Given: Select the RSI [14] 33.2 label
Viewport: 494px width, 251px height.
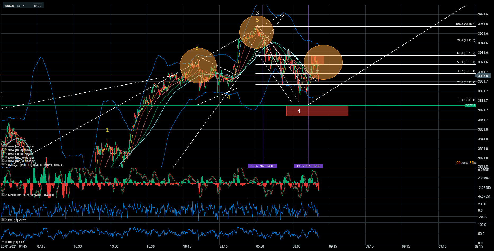Looking at the screenshot, I should point(16,243).
